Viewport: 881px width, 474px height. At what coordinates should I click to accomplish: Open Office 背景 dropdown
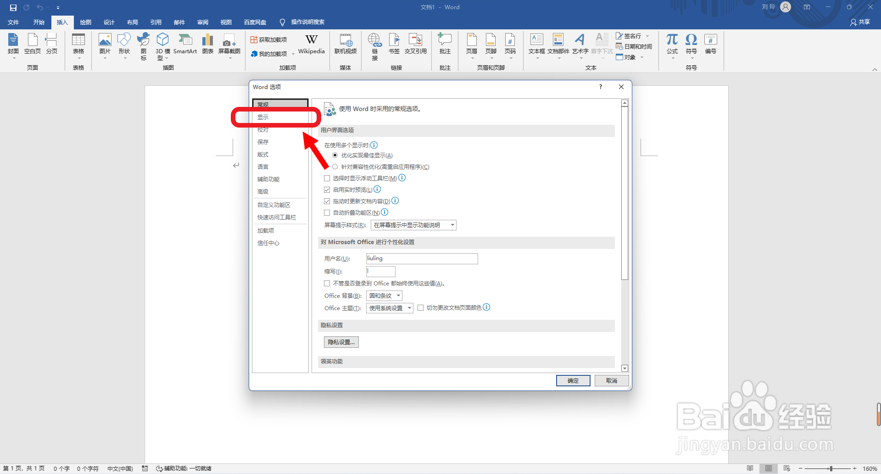[x=384, y=296]
